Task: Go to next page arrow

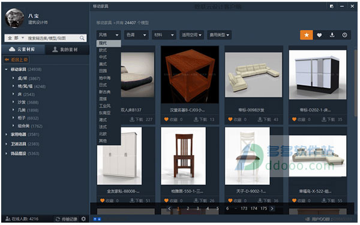Action: point(272,208)
